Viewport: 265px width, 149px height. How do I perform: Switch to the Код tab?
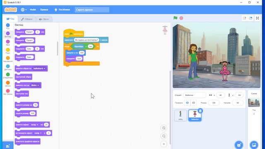[x=10, y=19]
